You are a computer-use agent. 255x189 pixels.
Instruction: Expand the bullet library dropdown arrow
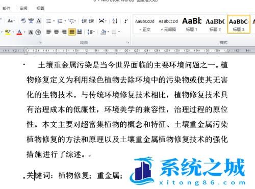coord(54,21)
